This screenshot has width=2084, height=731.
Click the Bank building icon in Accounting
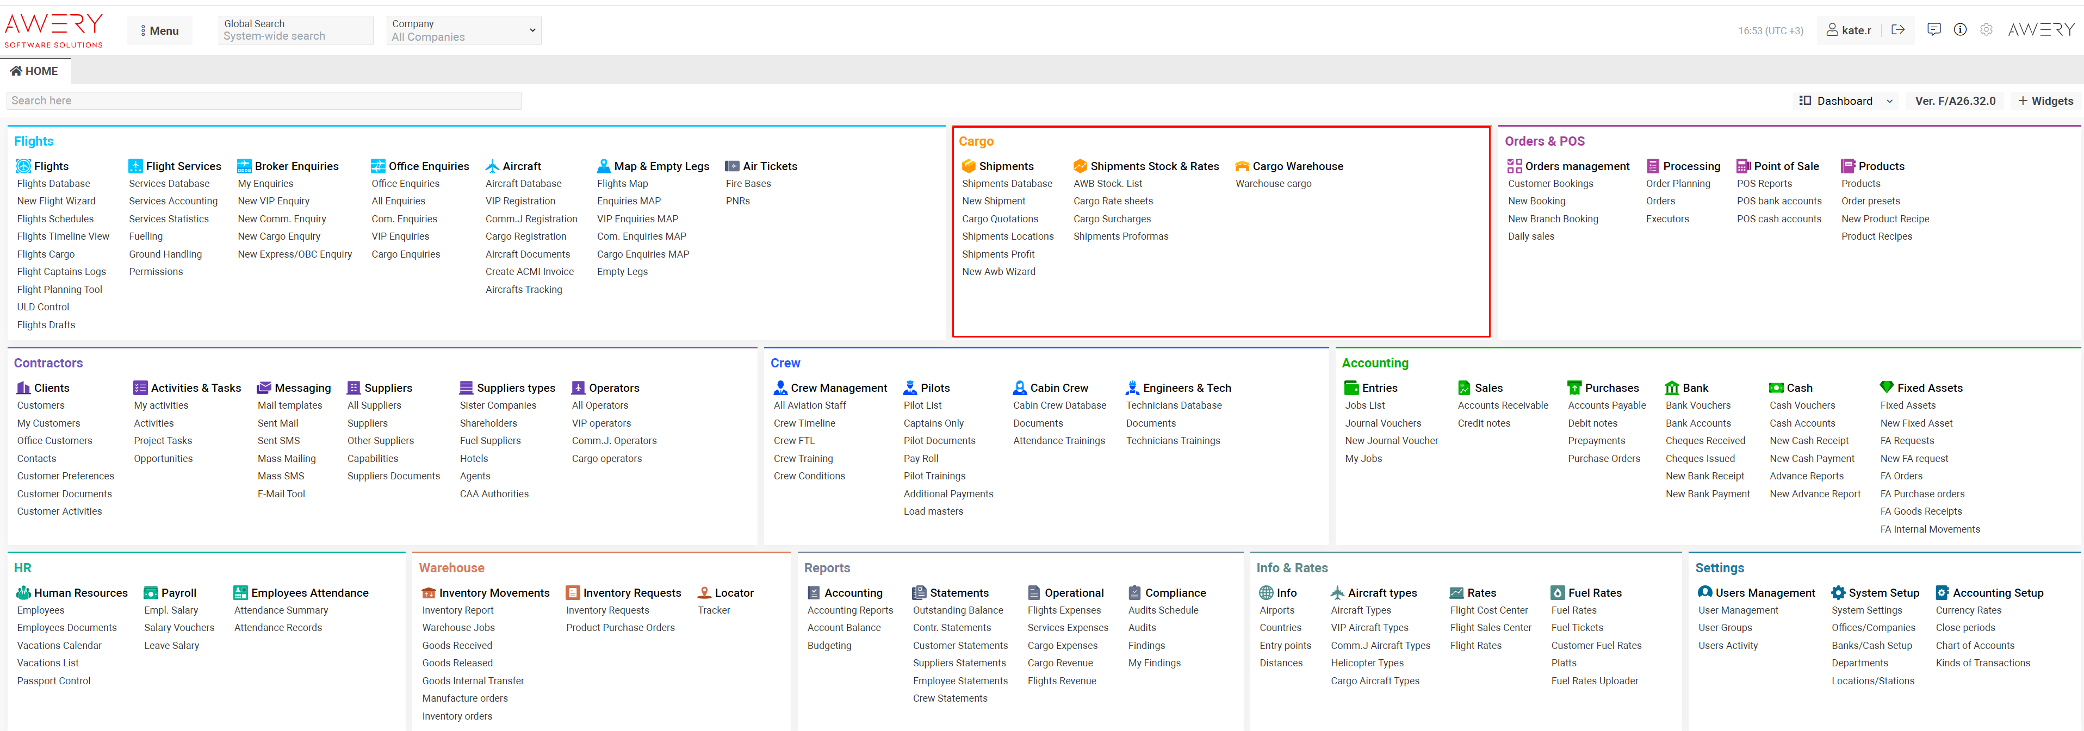[x=1671, y=388]
